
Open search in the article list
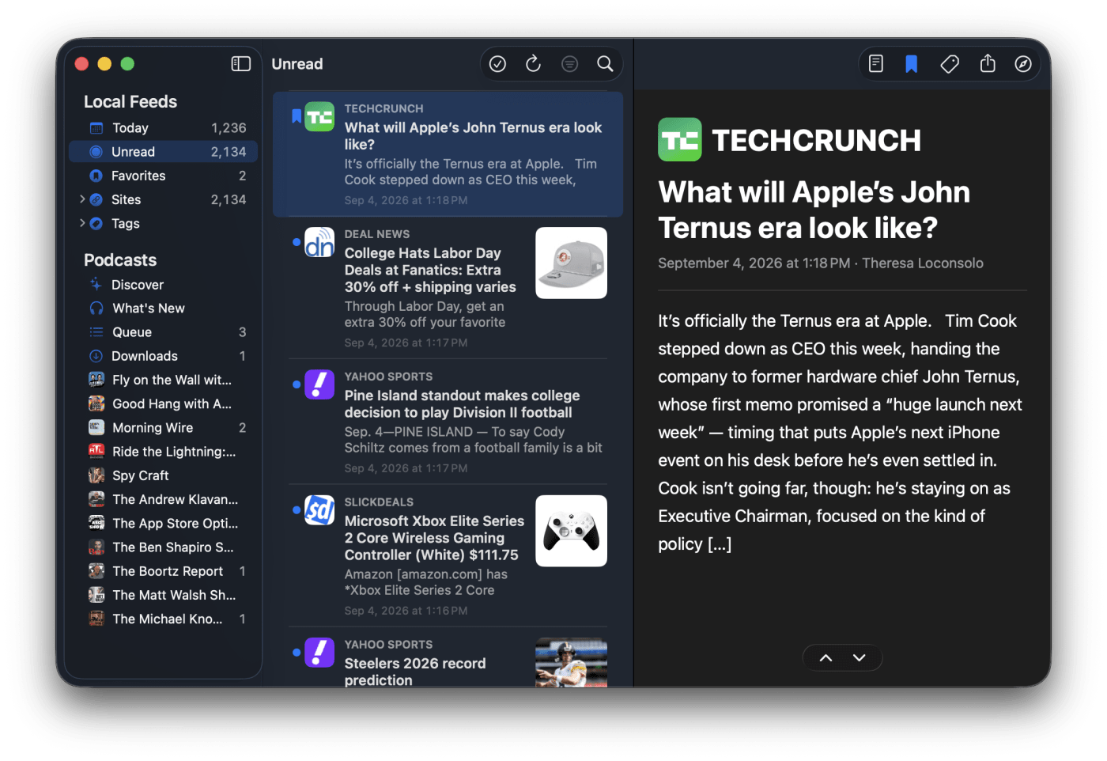(x=605, y=64)
